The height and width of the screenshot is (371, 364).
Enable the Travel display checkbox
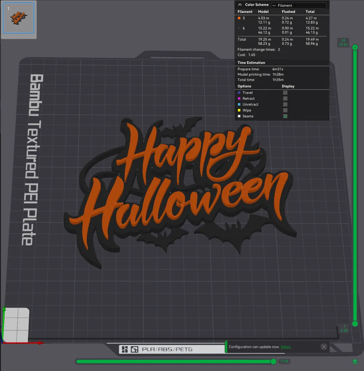(x=285, y=92)
